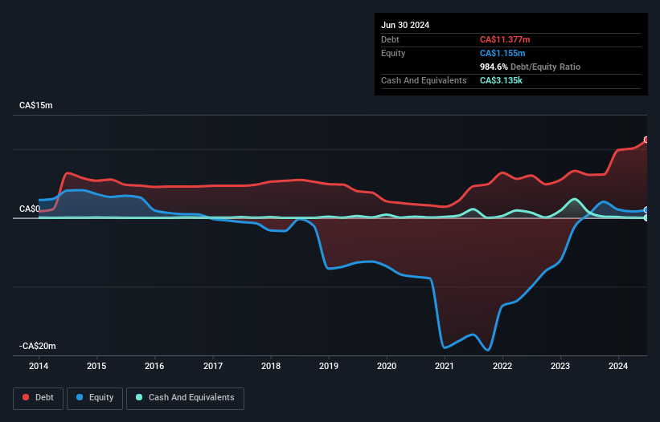Click the 2015 x-axis label
Viewport: 660px width, 422px height.
[x=96, y=366]
